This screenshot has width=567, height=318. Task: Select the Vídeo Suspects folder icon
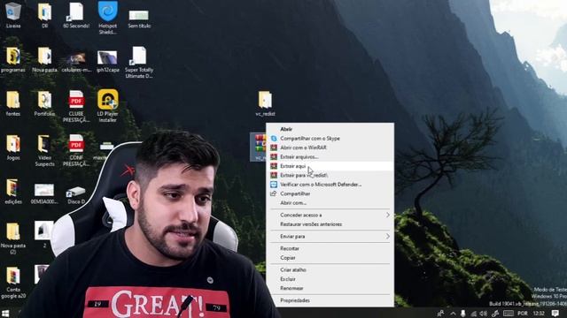click(44, 150)
